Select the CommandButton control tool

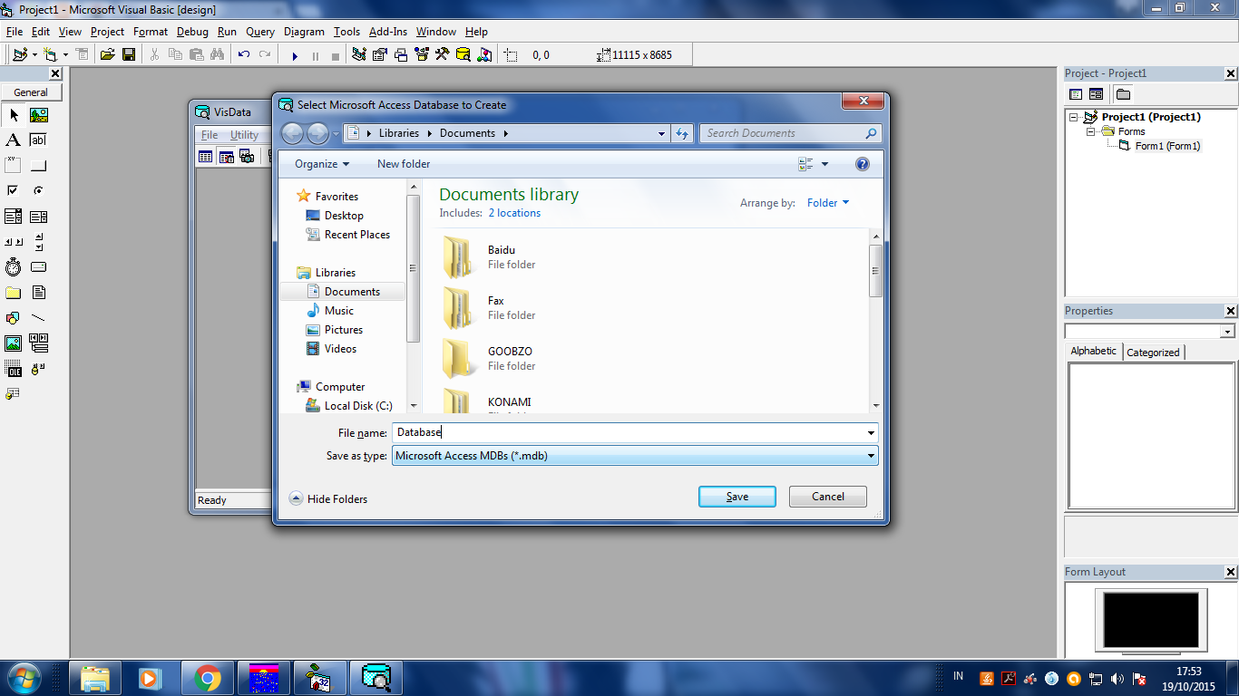(38, 165)
